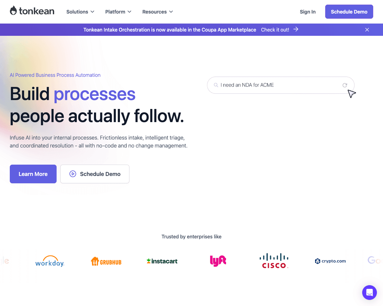Image resolution: width=383 pixels, height=306 pixels.
Task: Click the outlined Schedule Demo button with play icon
Action: 95,174
